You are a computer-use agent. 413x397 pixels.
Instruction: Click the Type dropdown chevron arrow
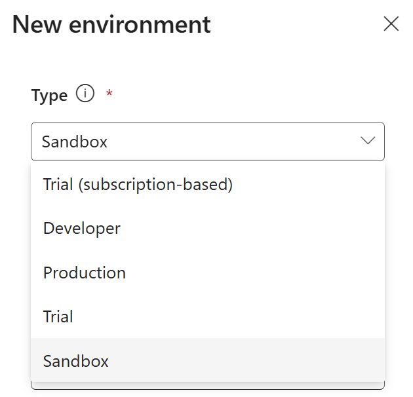[x=368, y=140]
